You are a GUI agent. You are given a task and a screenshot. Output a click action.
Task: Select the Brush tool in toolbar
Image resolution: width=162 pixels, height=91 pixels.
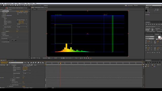(x=23, y=5)
